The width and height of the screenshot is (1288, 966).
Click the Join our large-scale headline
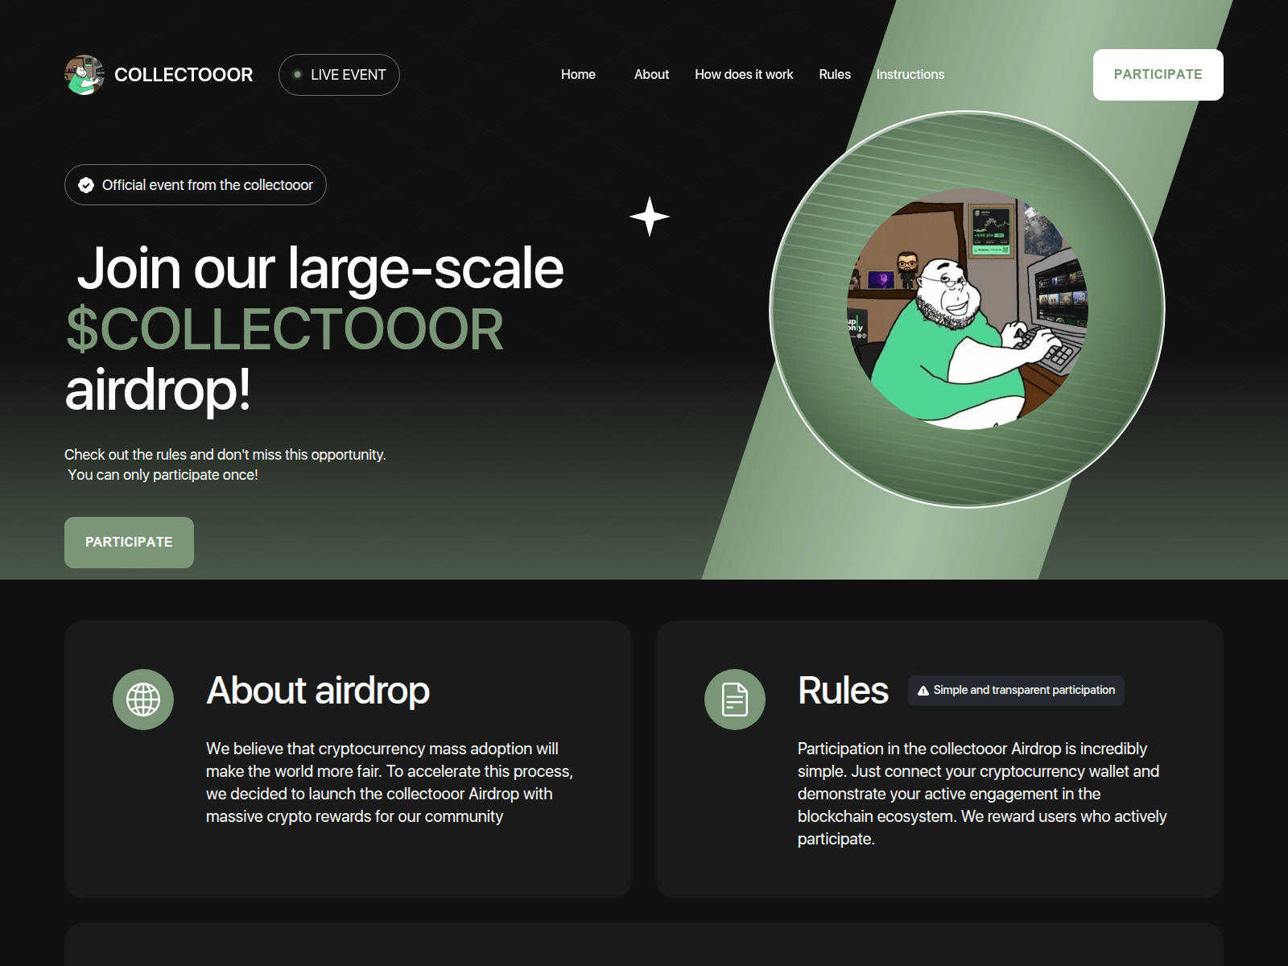click(x=320, y=268)
